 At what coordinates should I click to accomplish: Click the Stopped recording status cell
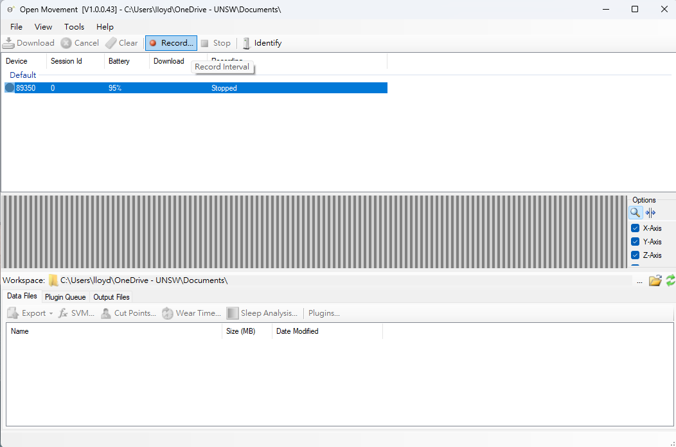[224, 88]
